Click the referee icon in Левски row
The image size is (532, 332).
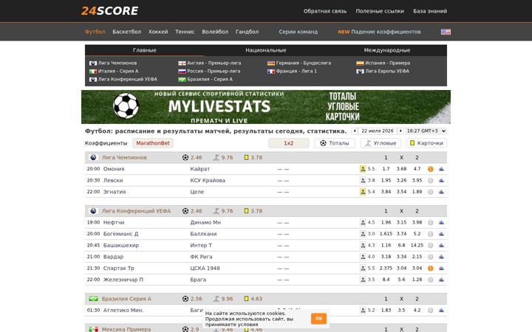point(363,181)
